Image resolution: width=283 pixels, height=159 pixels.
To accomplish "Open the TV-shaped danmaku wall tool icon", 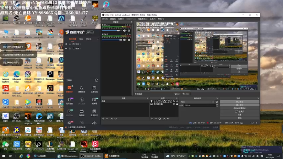I will pos(82,112).
